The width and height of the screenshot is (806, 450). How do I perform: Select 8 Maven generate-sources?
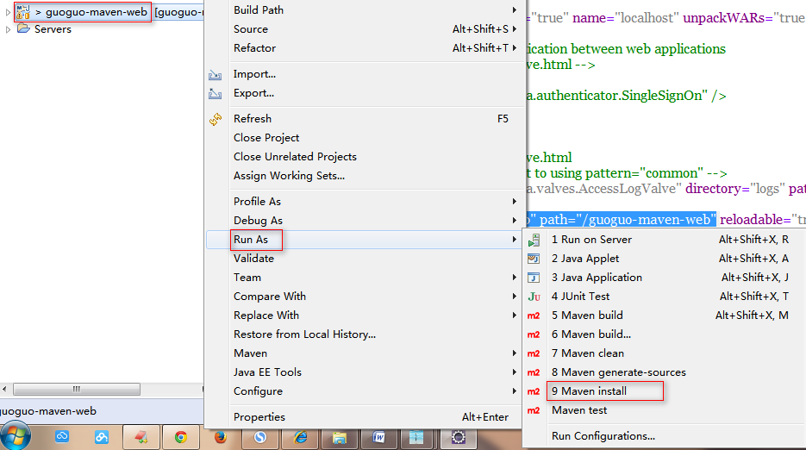point(664,373)
